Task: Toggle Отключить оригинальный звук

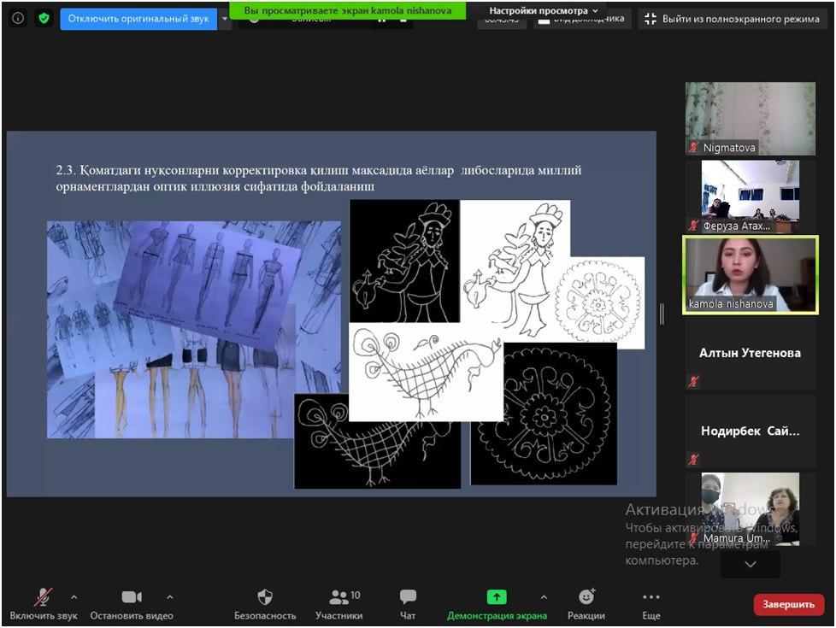Action: [x=138, y=19]
